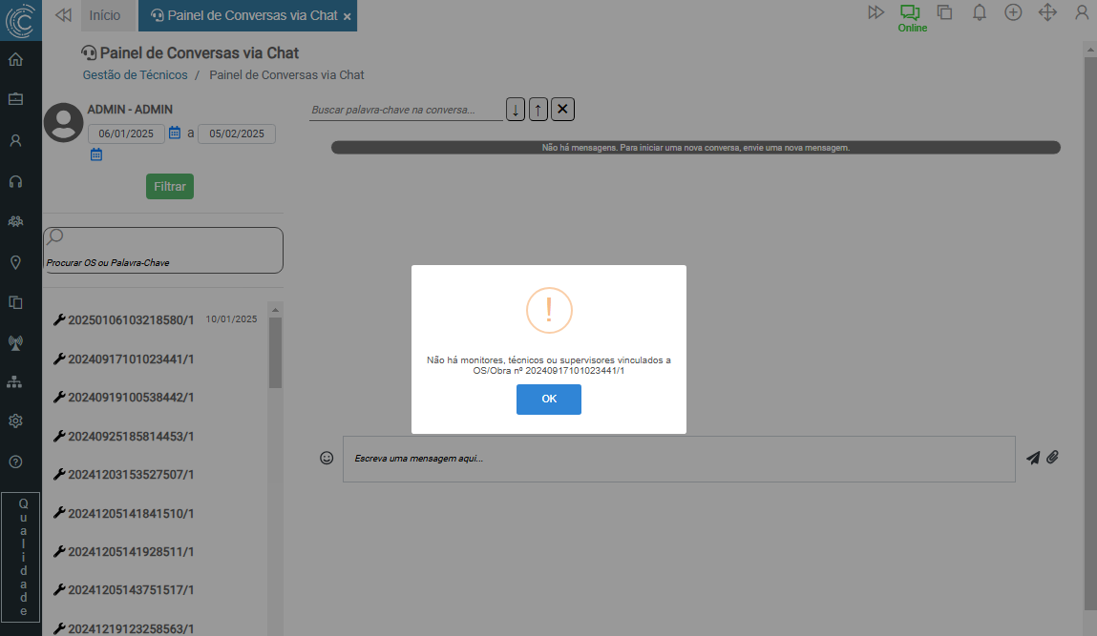Image resolution: width=1097 pixels, height=636 pixels.
Task: Open the start date calendar picker
Action: 175,133
